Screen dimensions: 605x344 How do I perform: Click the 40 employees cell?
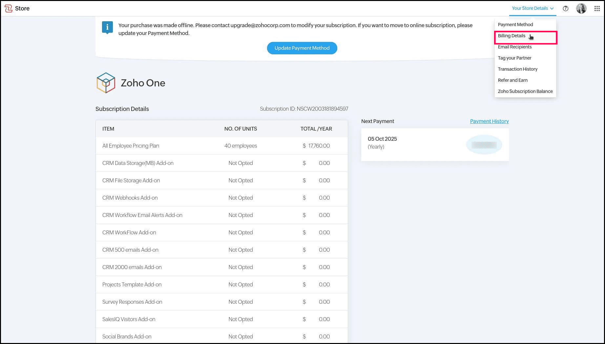[x=240, y=146]
